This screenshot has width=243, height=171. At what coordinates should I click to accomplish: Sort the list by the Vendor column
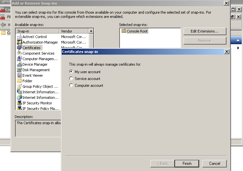pos(74,31)
